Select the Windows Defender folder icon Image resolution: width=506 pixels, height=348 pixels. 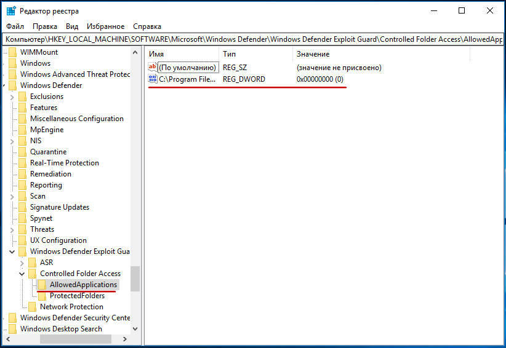click(12, 85)
